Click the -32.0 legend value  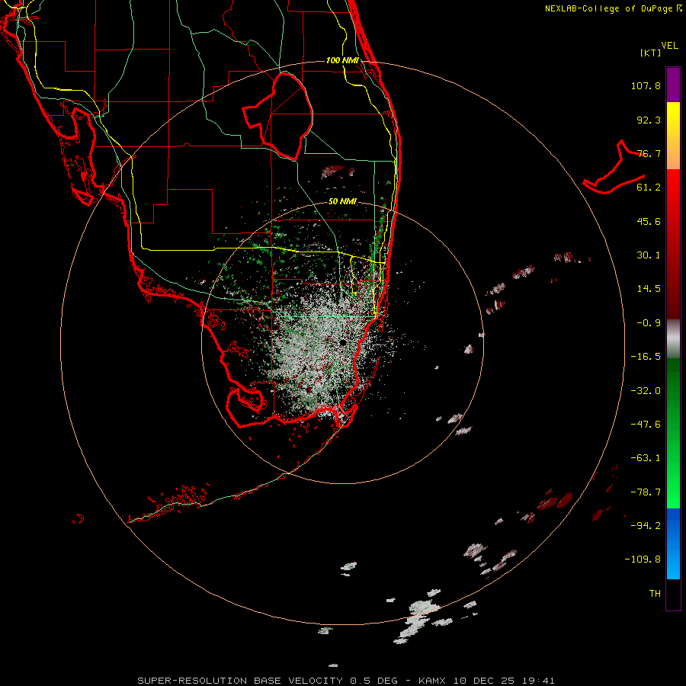tap(646, 391)
